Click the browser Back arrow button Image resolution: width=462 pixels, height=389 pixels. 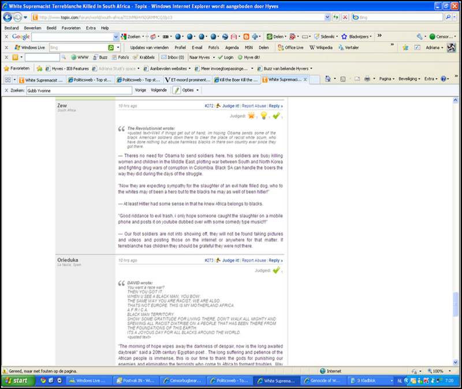[8, 17]
